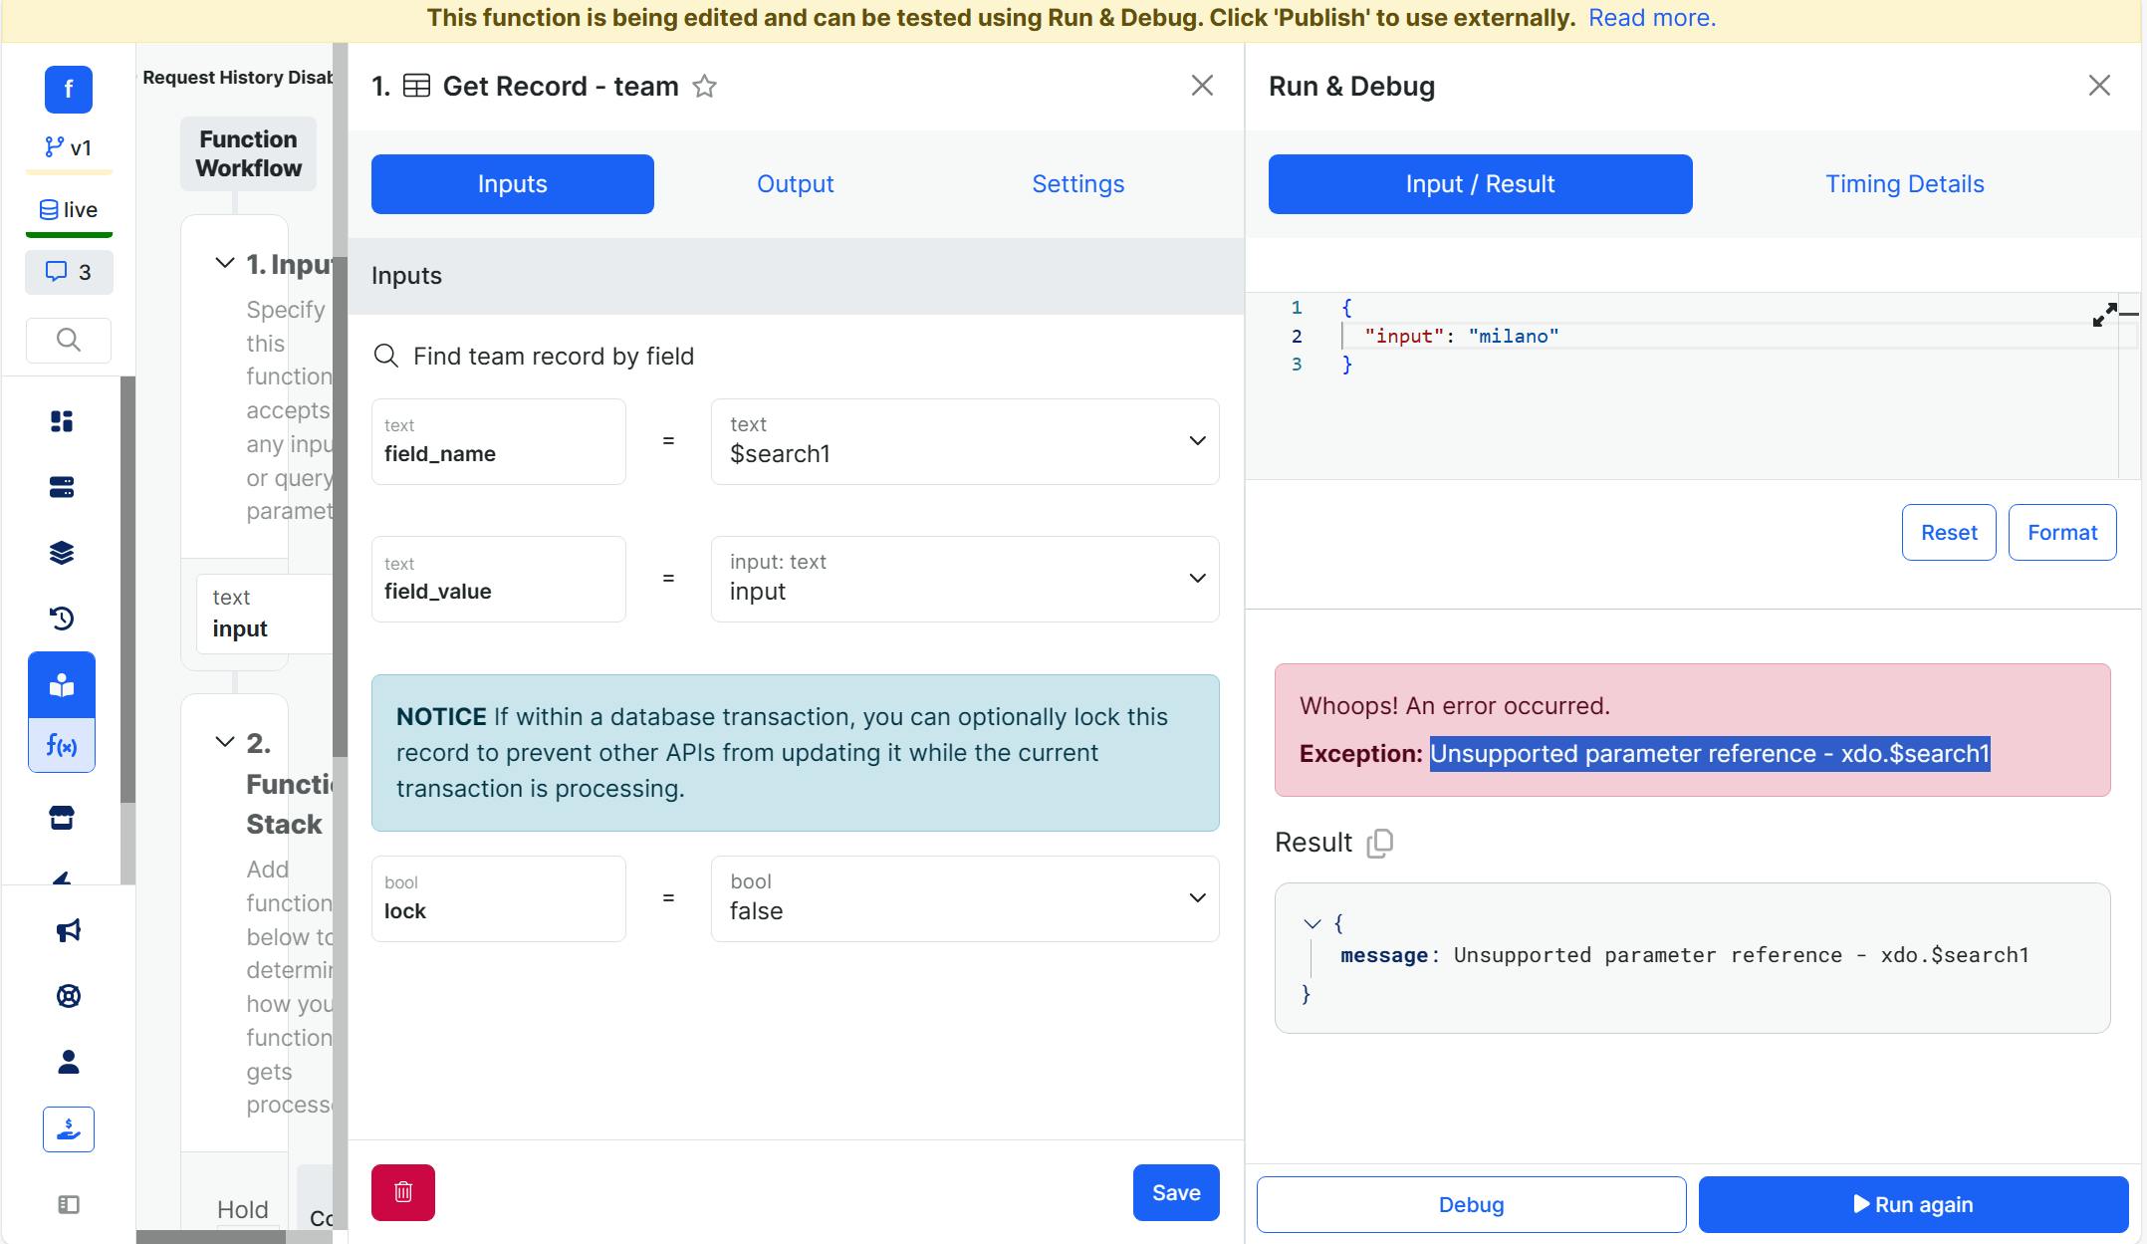Click the Format button
Image resolution: width=2147 pixels, height=1244 pixels.
coord(2061,533)
